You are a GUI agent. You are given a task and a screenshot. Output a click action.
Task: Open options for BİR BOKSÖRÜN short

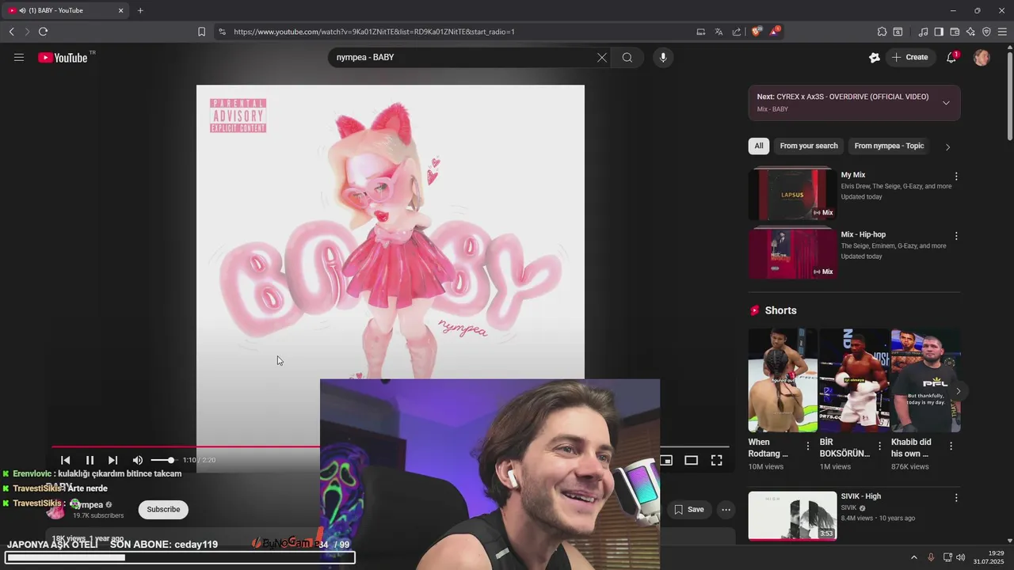click(x=879, y=446)
